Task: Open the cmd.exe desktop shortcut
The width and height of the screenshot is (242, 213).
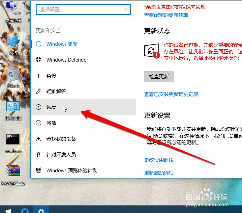Action: click(13, 143)
